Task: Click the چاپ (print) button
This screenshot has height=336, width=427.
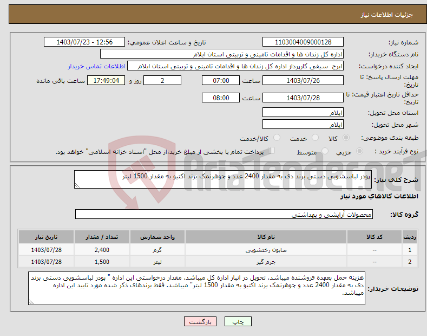Action: [238, 321]
